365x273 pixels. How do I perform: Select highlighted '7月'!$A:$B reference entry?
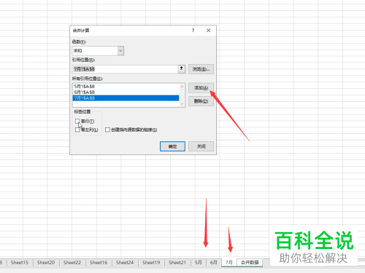tap(126, 98)
